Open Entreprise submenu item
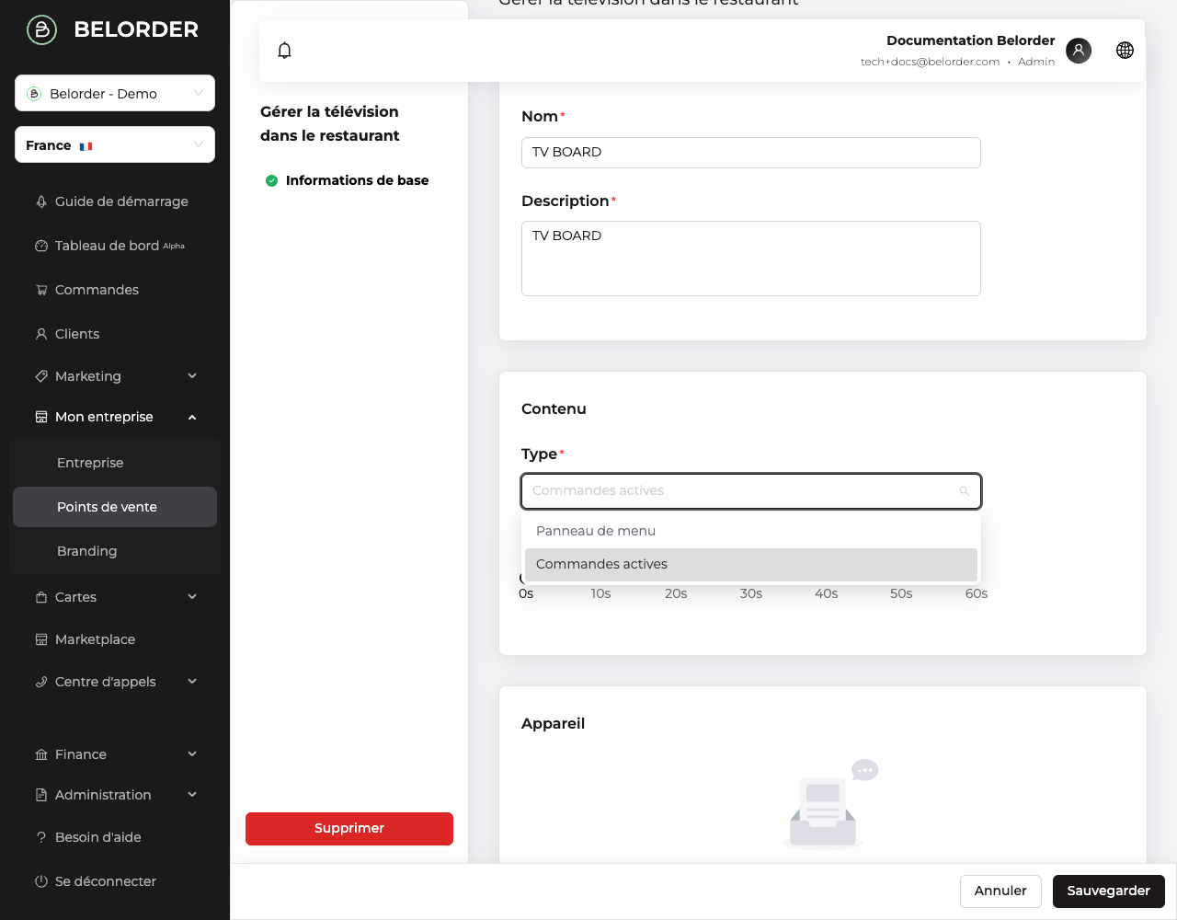Viewport: 1177px width, 920px height. 115,463
